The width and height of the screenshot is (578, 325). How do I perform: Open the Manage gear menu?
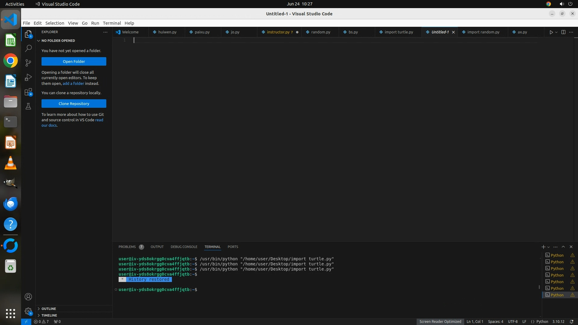28,311
